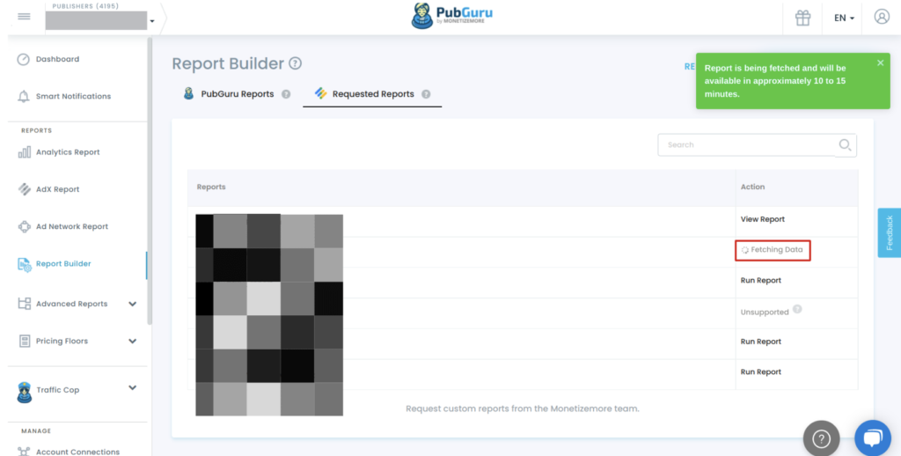This screenshot has height=456, width=901.
Task: Click the Action column header
Action: coord(752,187)
